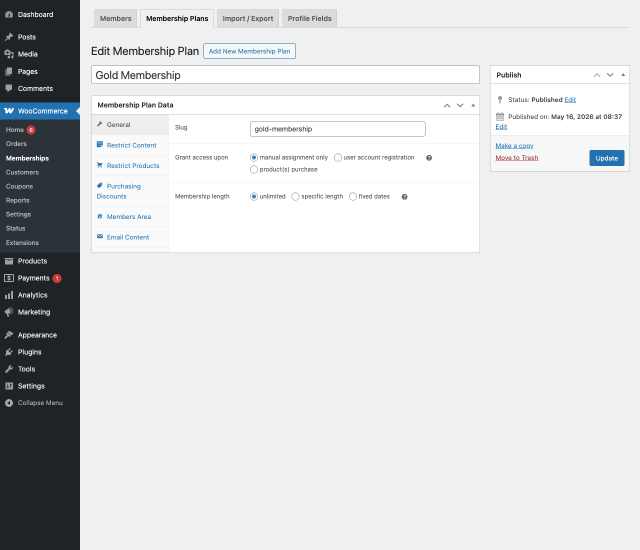
Task: Click the Posts pushpin icon
Action: (9, 37)
